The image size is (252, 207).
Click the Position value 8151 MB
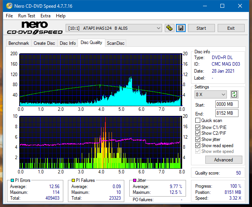coord(233,192)
